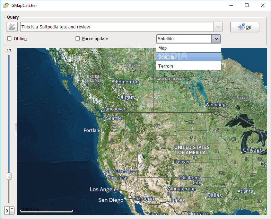Minimize the GMapCatcher window
This screenshot has height=219, width=271.
[231, 5]
